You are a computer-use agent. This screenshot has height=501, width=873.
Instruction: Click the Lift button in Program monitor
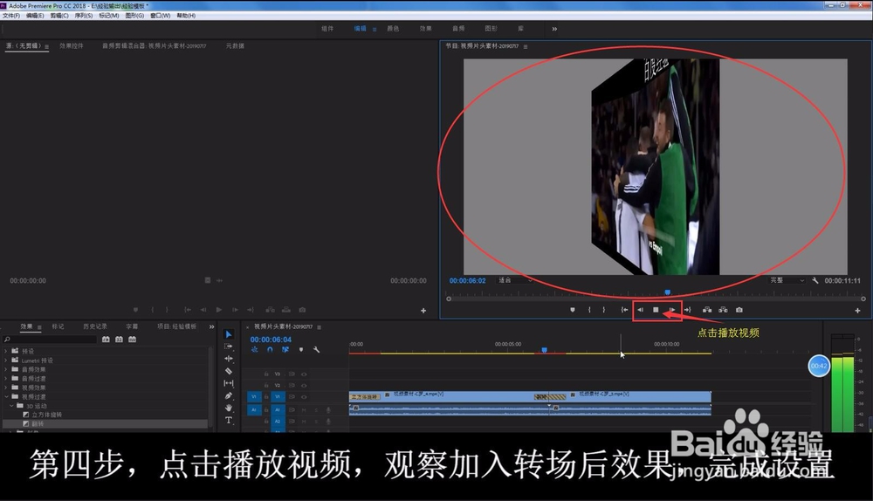point(706,310)
